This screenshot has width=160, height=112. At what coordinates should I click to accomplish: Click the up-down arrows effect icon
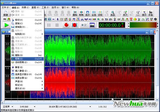point(58,19)
